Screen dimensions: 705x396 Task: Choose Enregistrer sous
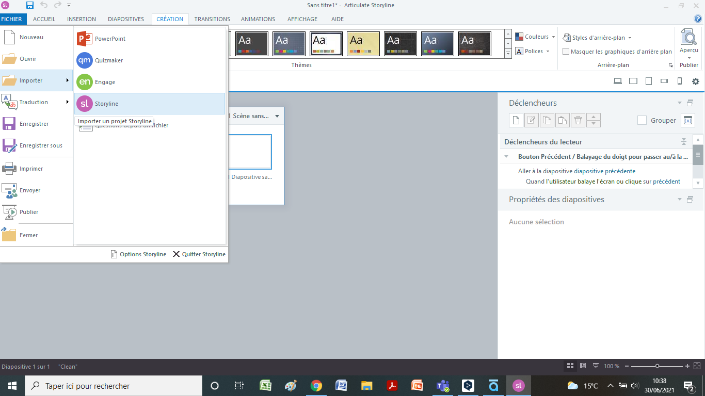36,145
